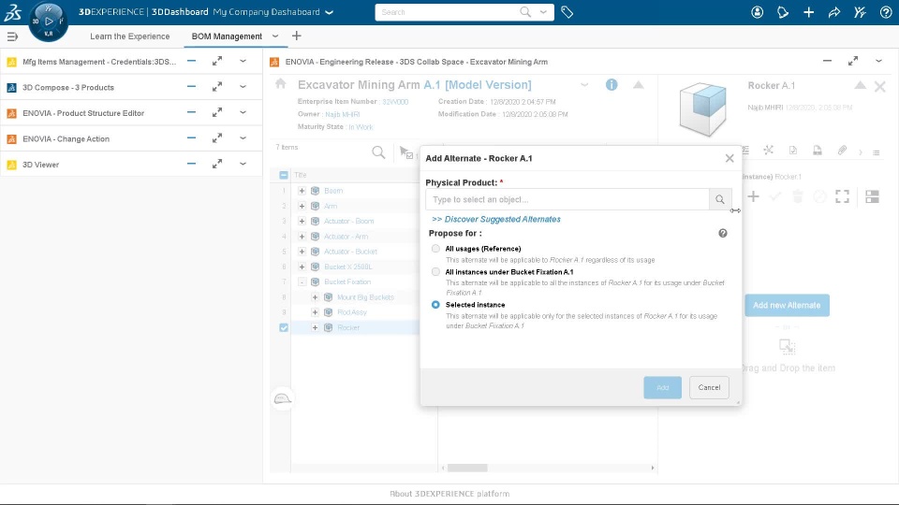Click the tag icon beside search
Screen dimensions: 899x505
pos(567,12)
